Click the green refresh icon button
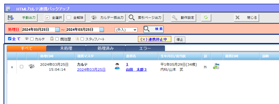The width and height of the screenshot is (279, 104). click(206, 18)
